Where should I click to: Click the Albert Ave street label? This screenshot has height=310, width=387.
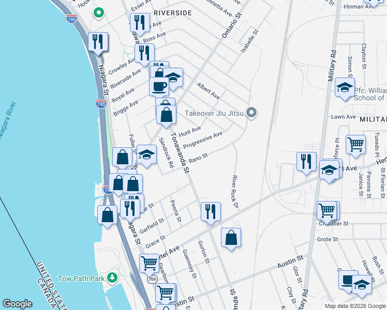208,91
